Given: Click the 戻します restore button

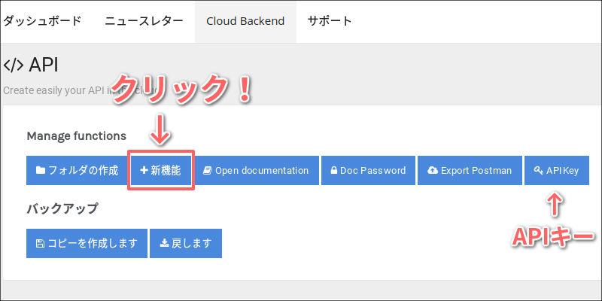Looking at the screenshot, I should pyautogui.click(x=186, y=243).
